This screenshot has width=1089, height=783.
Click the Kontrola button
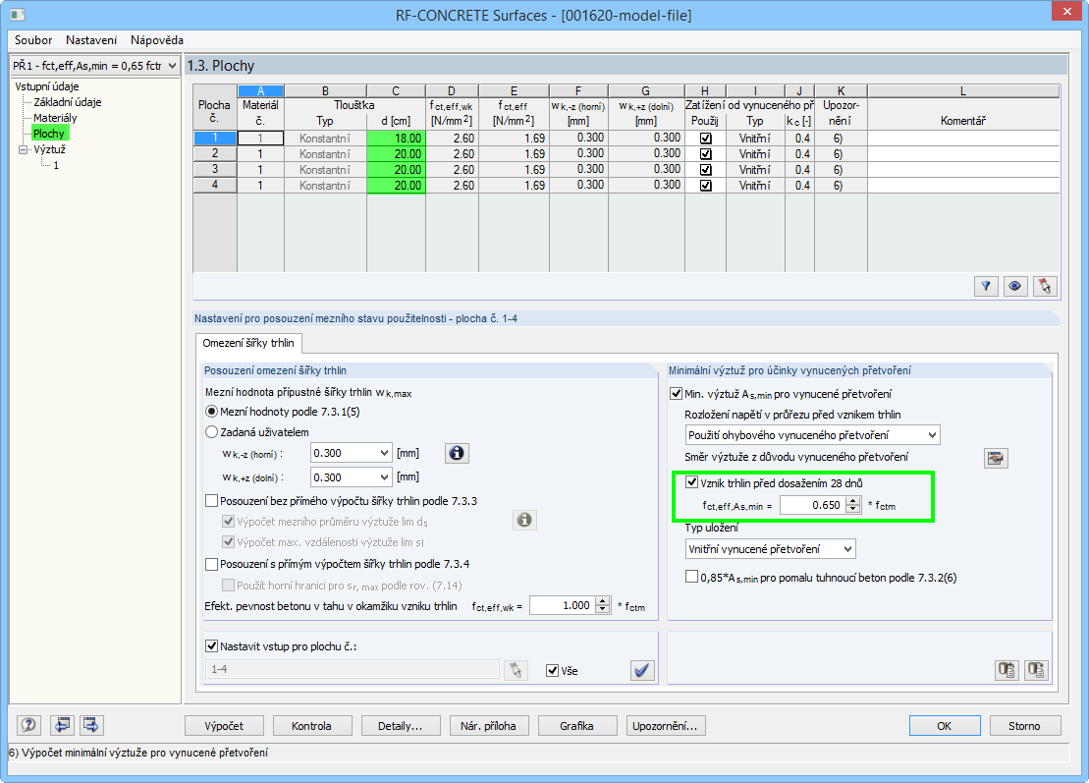[x=311, y=726]
